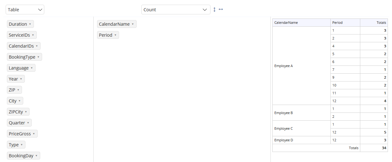This screenshot has width=392, height=162.
Task: Open BookingType filter triangle
Action: [x=38, y=57]
